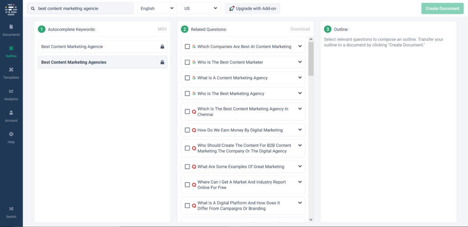Viewport: 468px width, 227px height.
Task: Select Who Is The Best Marketing Agency checkbox
Action: pos(187,93)
